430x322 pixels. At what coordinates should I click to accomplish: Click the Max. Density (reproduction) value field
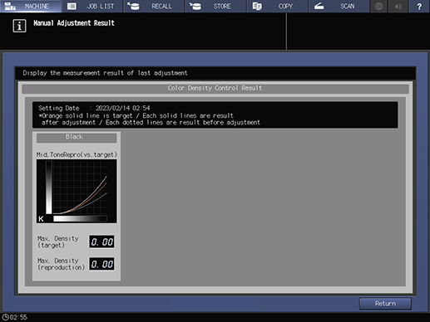tap(101, 264)
